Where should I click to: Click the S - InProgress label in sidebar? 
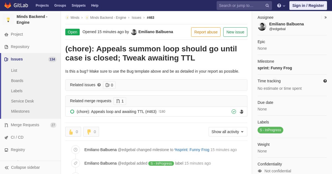coord(270,130)
